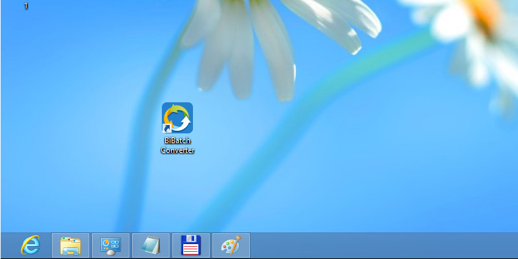Start Notepad from the taskbar
This screenshot has width=518, height=259.
coord(151,245)
